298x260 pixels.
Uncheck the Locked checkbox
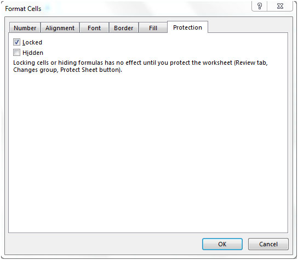(x=16, y=42)
